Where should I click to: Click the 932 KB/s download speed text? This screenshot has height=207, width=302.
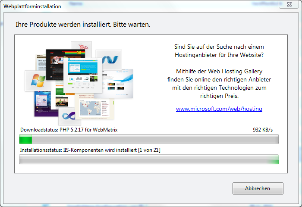tap(263, 130)
